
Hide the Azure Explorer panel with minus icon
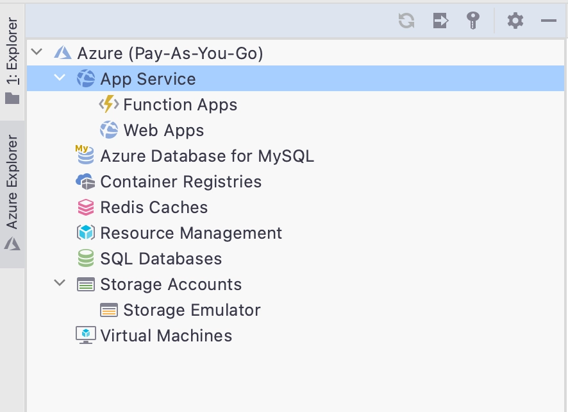click(548, 21)
